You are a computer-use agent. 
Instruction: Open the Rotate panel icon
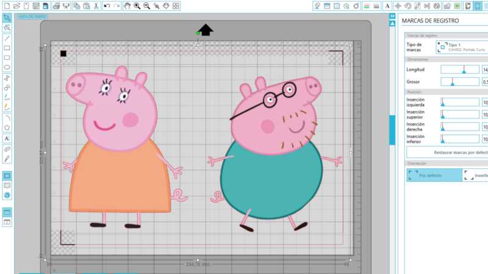[x=407, y=6]
